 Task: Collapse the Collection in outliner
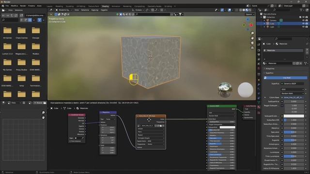pos(262,17)
